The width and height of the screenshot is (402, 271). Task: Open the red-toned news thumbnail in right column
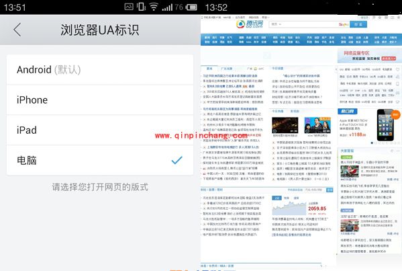coord(350,171)
